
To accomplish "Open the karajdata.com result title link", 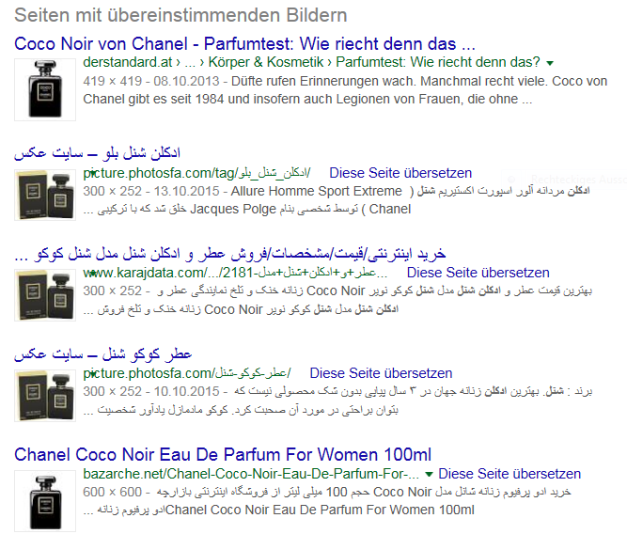I will click(230, 253).
